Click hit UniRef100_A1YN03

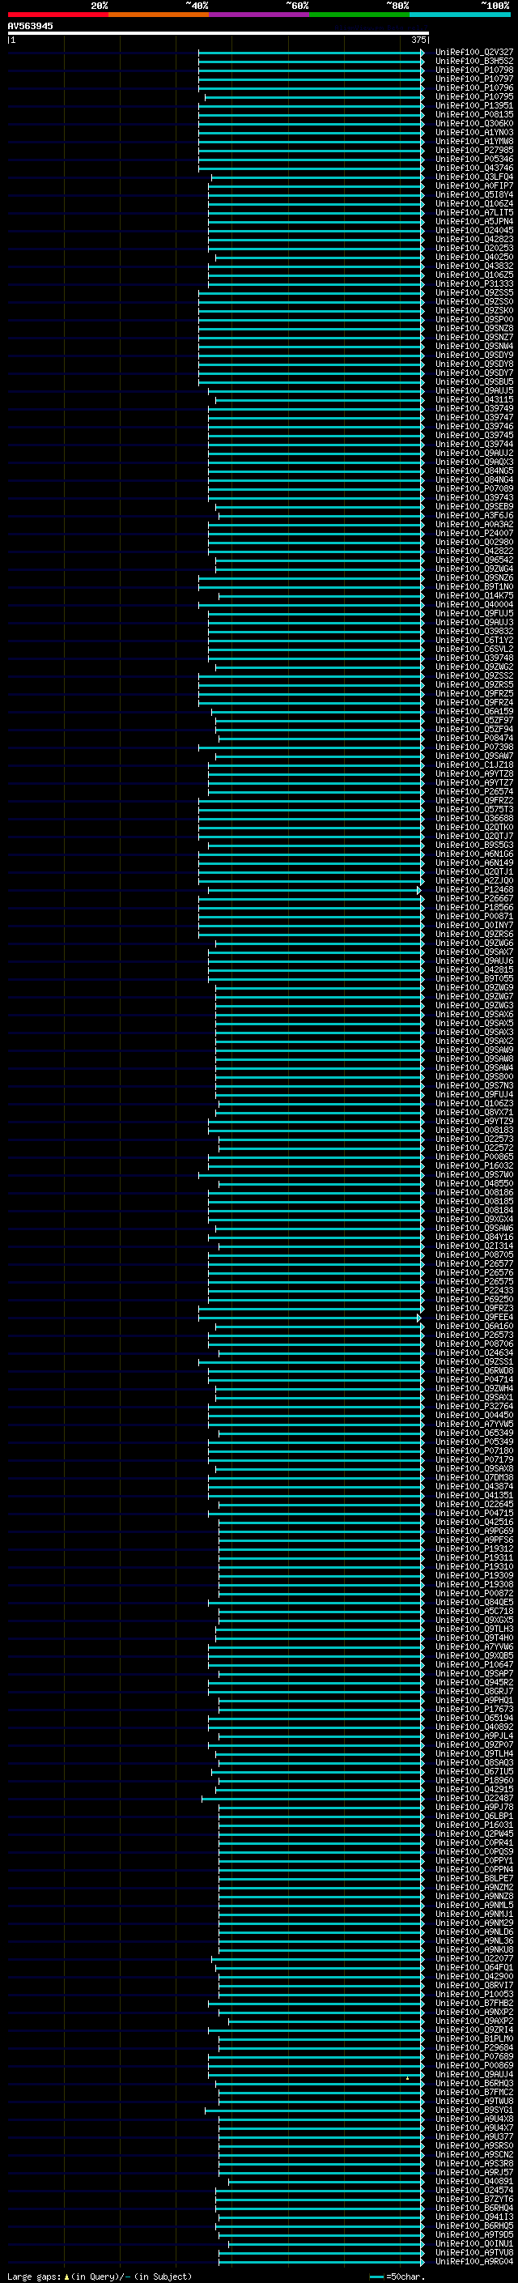coord(473,132)
